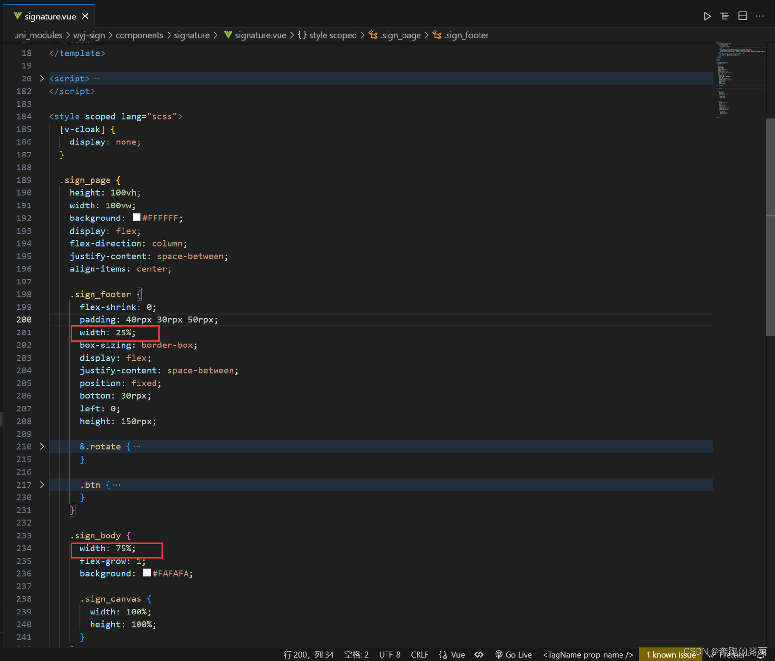This screenshot has width=775, height=661.
Task: Click the folded ellipsis after .btn
Action: (117, 485)
